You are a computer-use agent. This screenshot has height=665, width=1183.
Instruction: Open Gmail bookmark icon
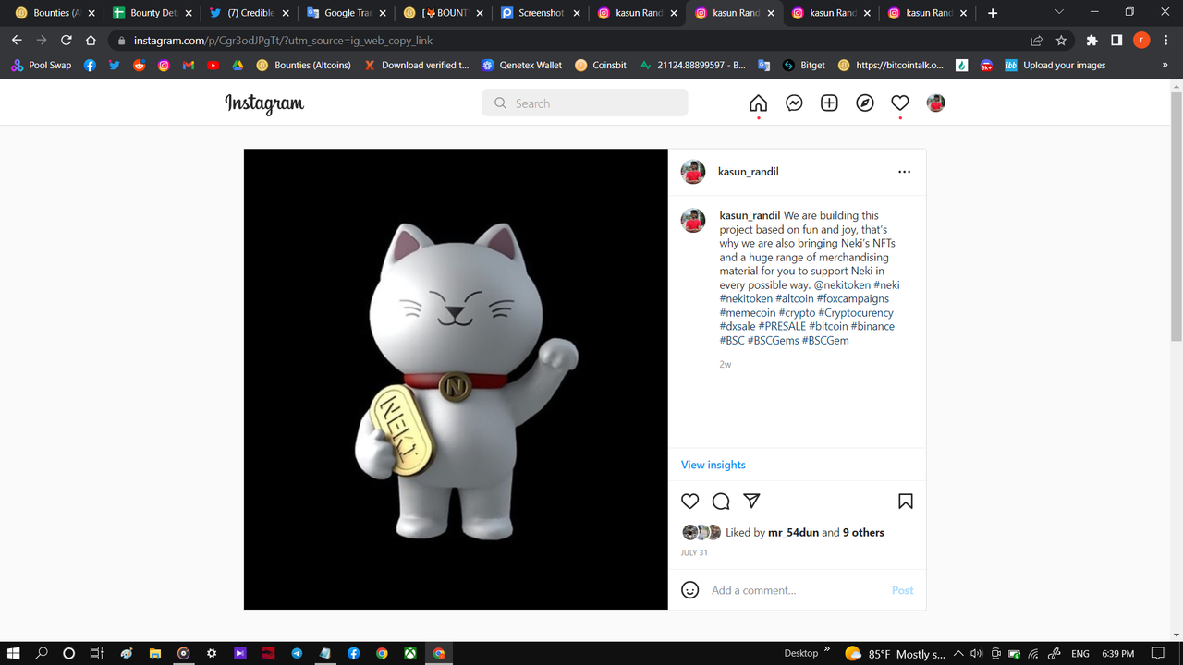point(189,66)
